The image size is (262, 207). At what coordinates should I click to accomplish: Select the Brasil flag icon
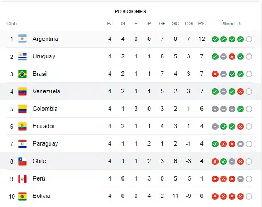pyautogui.click(x=22, y=74)
